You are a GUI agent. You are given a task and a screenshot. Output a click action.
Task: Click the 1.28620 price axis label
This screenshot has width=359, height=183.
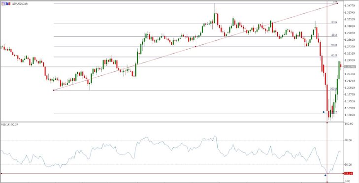[350, 40]
